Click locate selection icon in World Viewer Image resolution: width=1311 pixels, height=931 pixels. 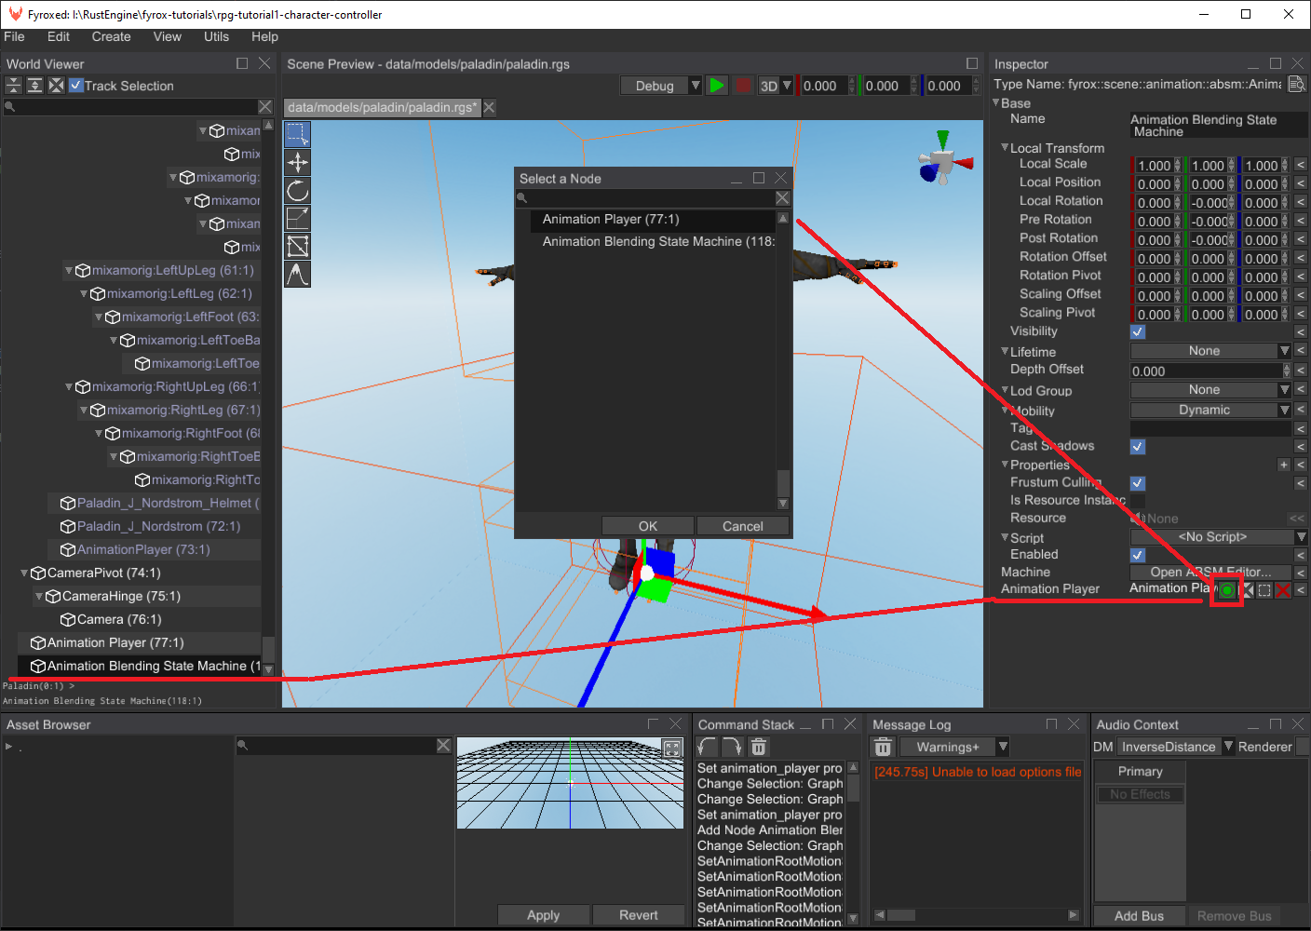click(x=56, y=86)
